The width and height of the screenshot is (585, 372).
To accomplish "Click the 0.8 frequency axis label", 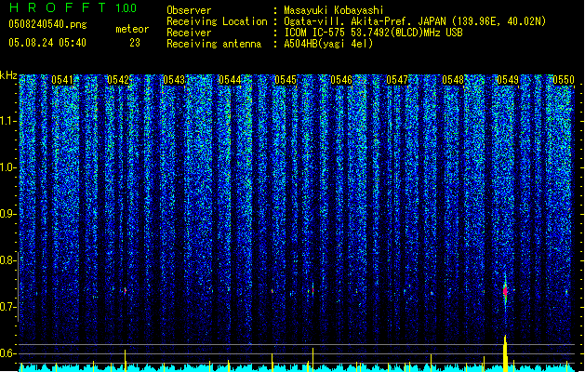I will (8, 260).
